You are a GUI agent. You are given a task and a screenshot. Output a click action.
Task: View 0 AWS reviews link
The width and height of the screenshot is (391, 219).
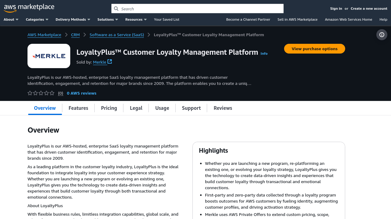coord(82,93)
